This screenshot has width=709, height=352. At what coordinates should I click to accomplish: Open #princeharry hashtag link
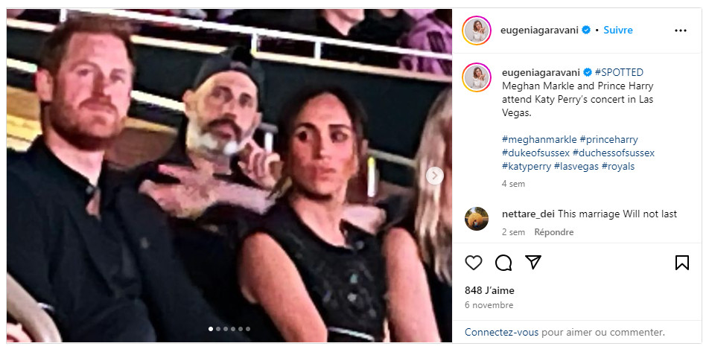click(608, 139)
